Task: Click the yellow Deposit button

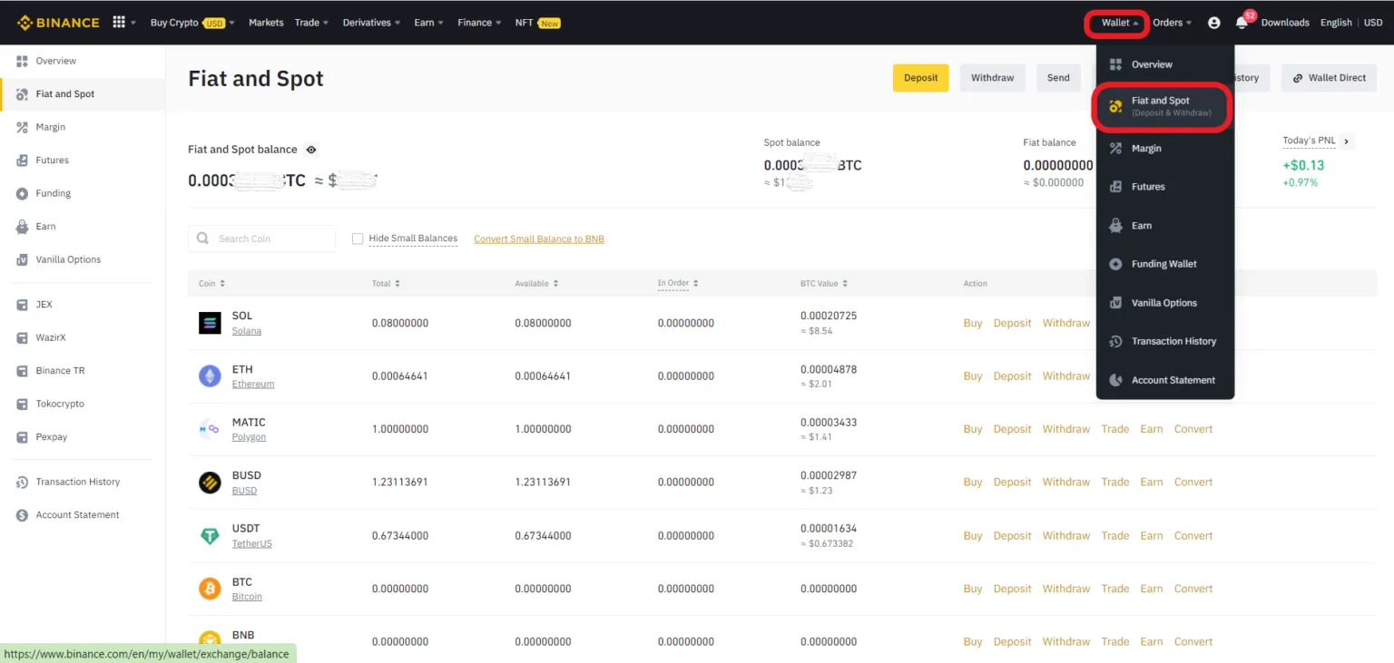Action: [x=921, y=78]
